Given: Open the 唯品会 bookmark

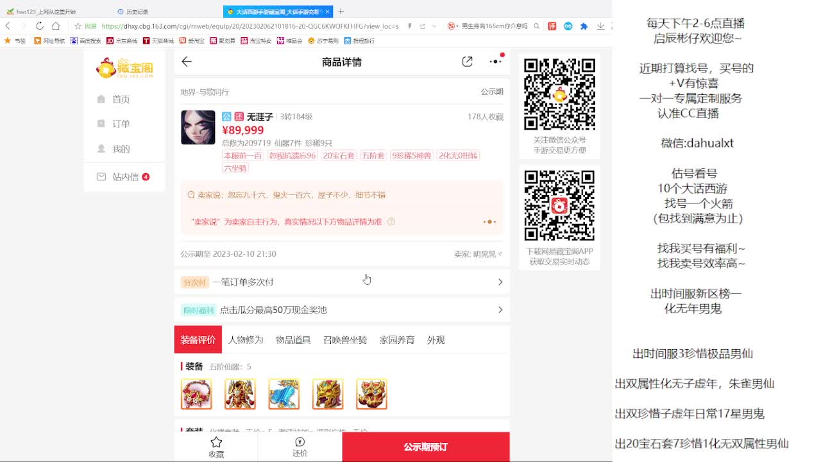Looking at the screenshot, I should [289, 40].
